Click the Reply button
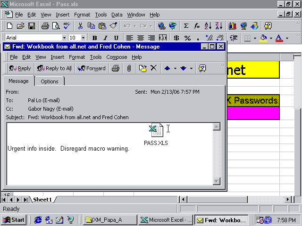The image size is (302, 226). [x=20, y=68]
